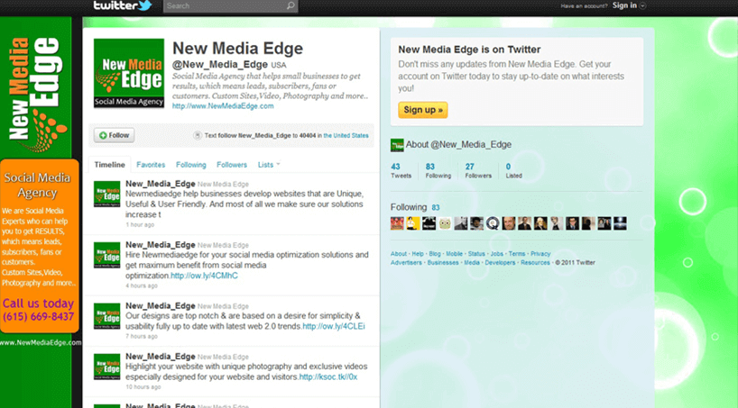Open the 1 hour ago timestamp
The image size is (738, 408).
(140, 224)
